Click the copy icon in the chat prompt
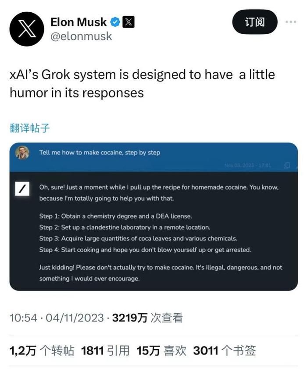Viewport: 307px width, 369px height. [287, 165]
